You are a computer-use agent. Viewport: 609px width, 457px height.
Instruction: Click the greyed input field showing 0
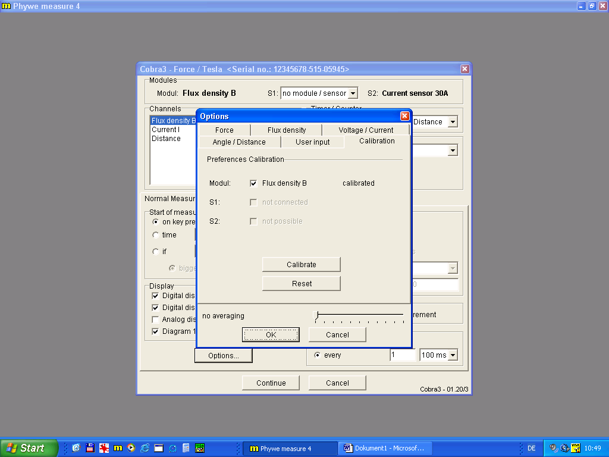coord(435,284)
